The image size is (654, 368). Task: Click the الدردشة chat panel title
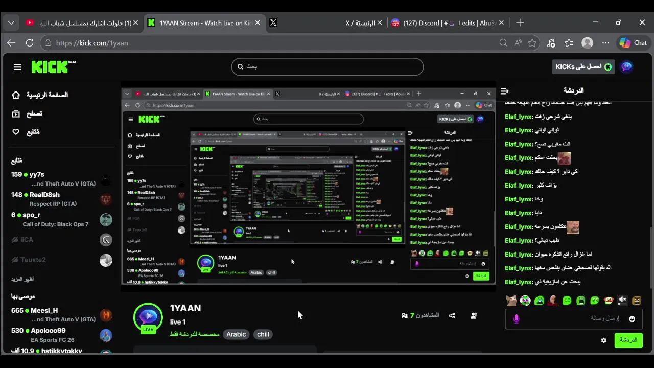pyautogui.click(x=573, y=90)
